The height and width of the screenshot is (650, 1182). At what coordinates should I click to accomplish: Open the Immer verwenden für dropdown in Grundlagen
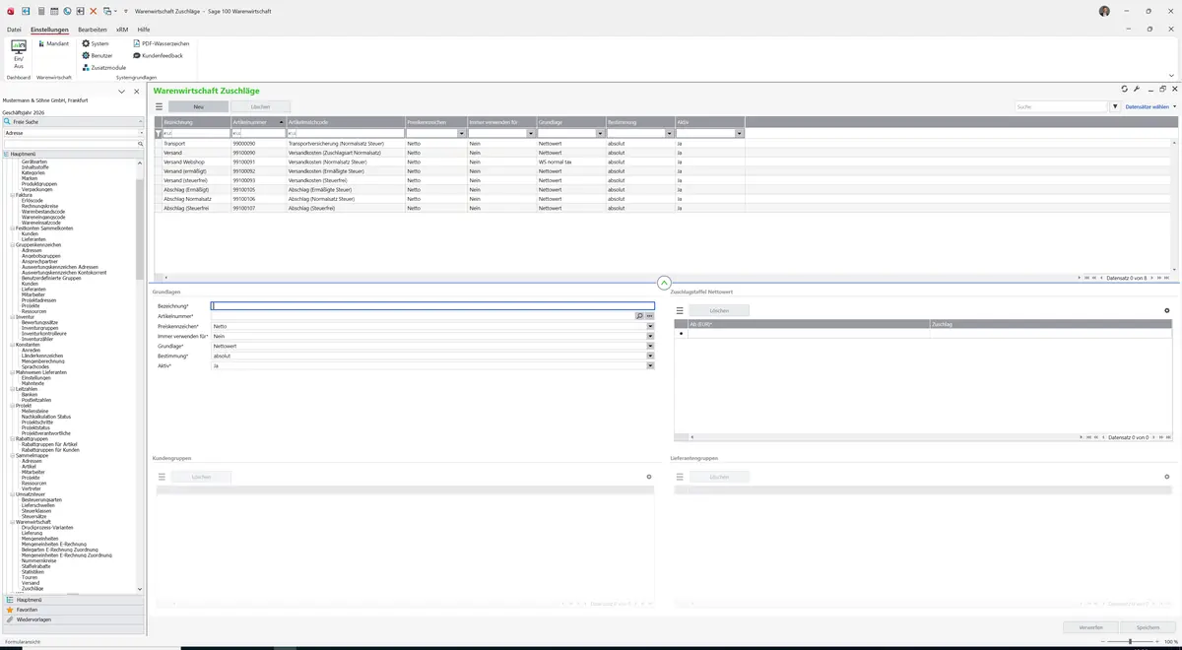(x=650, y=336)
